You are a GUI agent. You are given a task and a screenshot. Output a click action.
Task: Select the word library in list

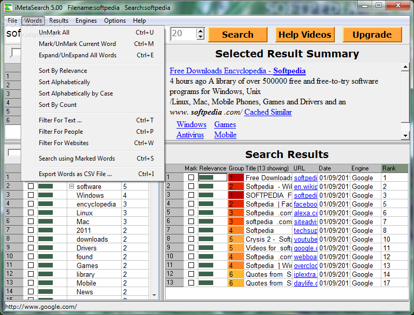click(85, 274)
